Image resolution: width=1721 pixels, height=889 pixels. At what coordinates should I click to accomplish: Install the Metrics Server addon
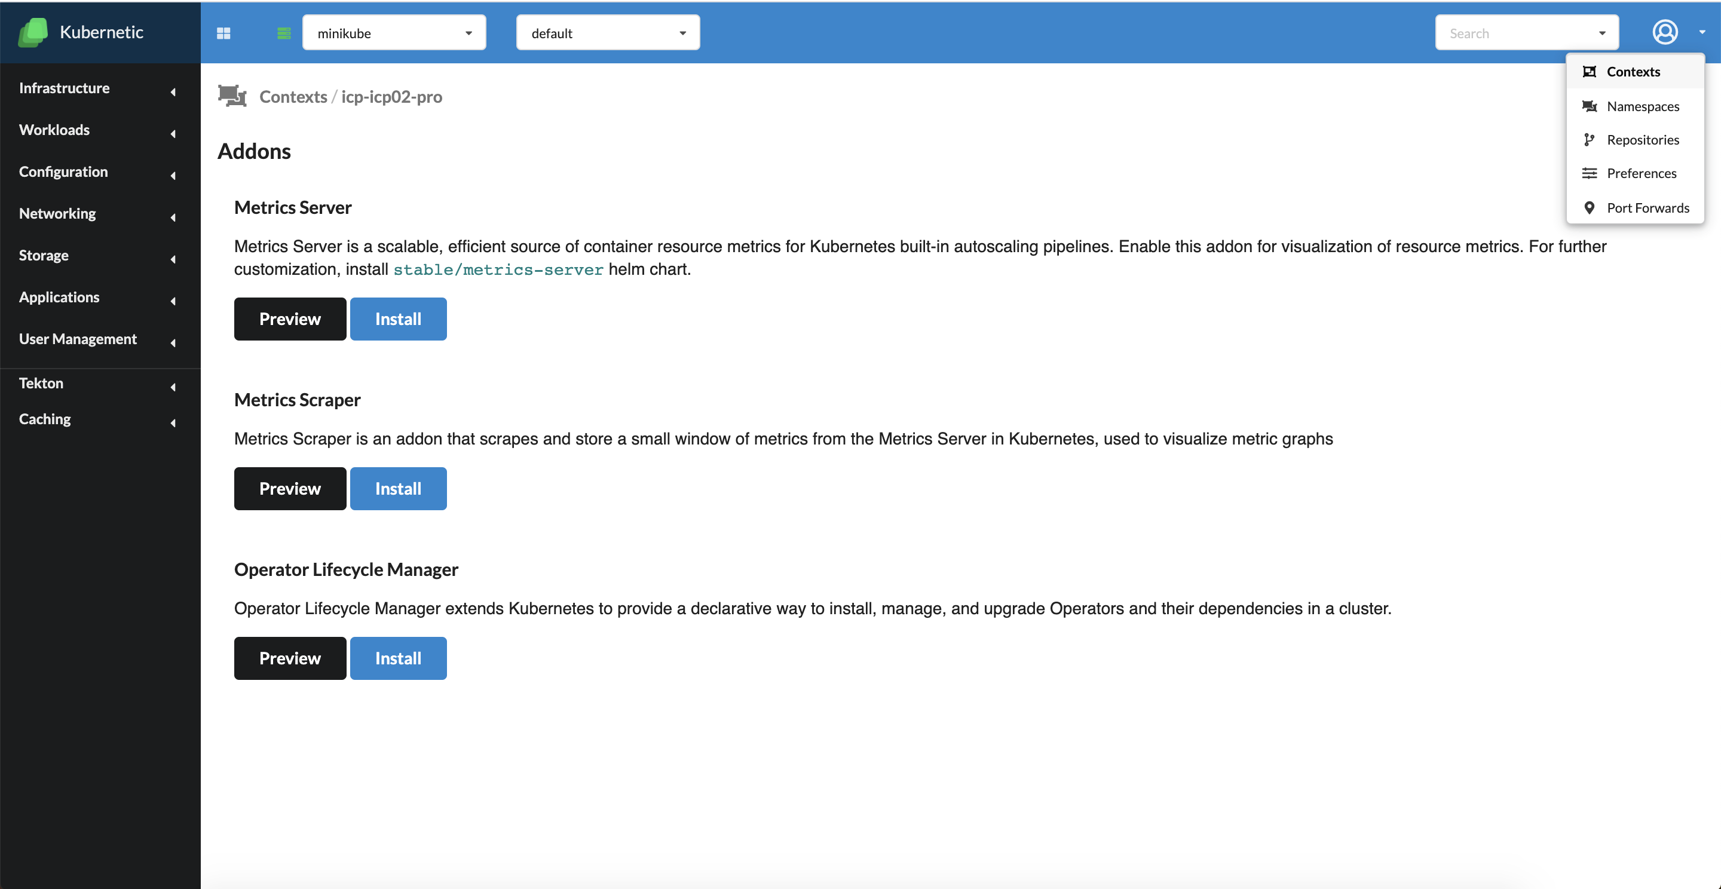coord(398,318)
